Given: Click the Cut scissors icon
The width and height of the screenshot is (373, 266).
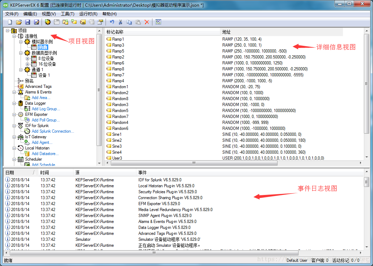Looking at the screenshot, I should click(x=120, y=22).
